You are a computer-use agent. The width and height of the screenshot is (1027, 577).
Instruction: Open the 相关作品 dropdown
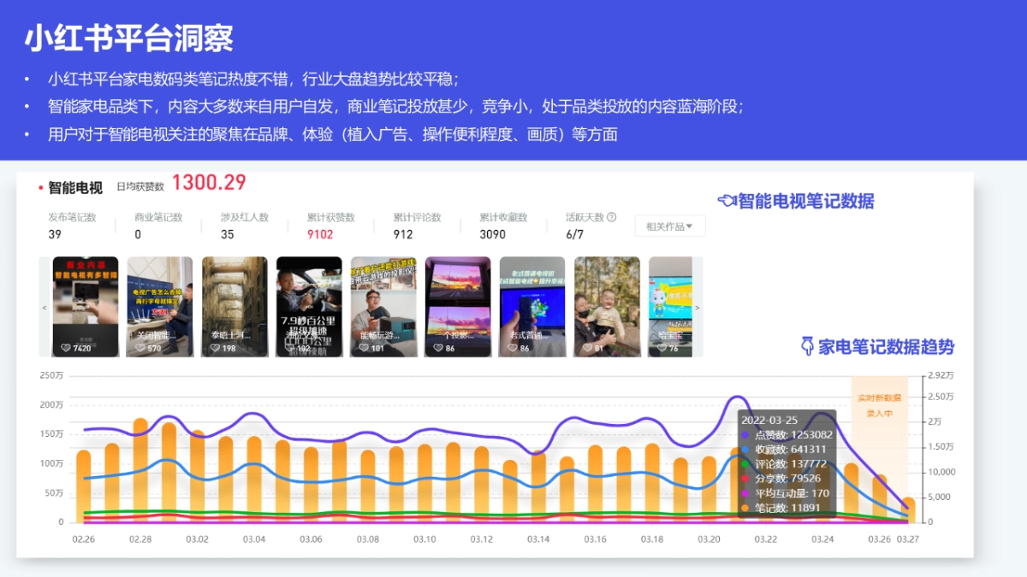(x=668, y=226)
